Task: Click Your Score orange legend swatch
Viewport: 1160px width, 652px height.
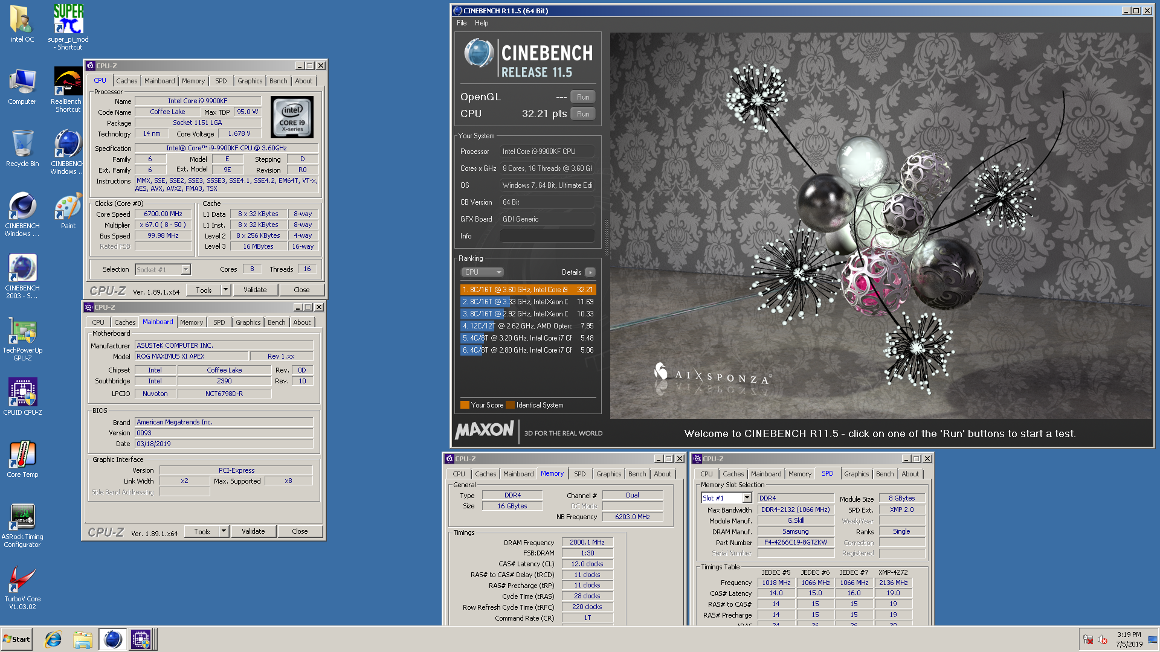Action: click(x=465, y=405)
